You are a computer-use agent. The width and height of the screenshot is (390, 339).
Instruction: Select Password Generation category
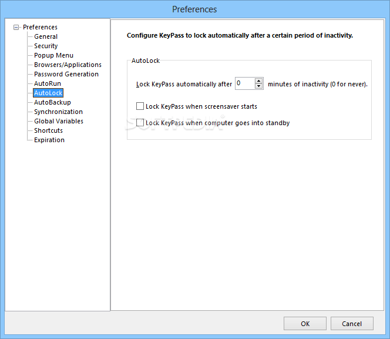click(x=66, y=74)
